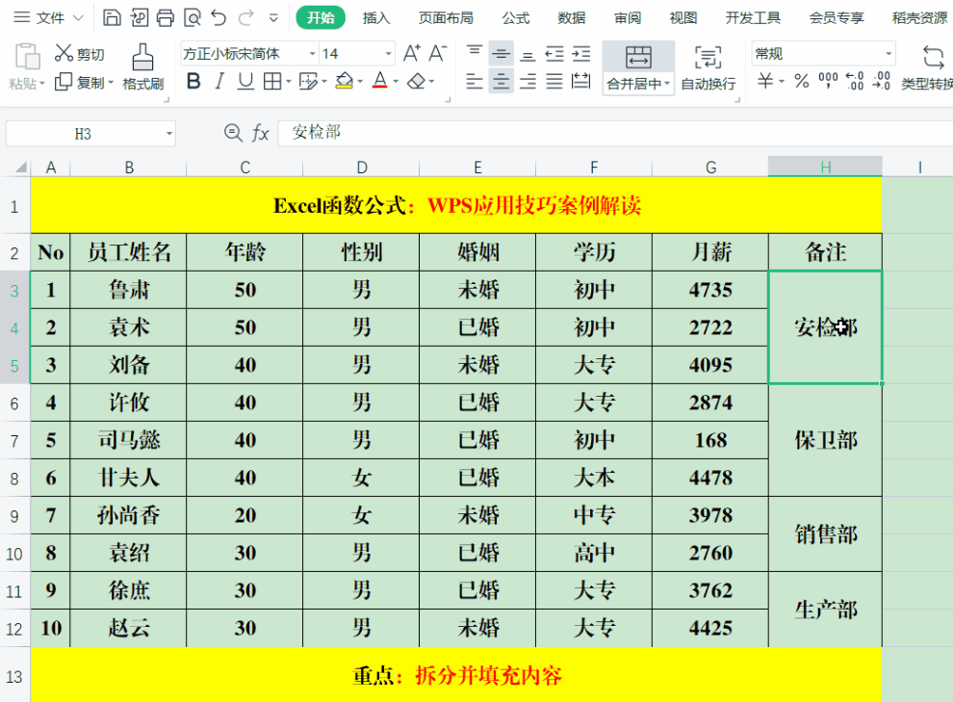Screen dimensions: 953x702
Task: Toggle Underline formatting
Action: (x=245, y=82)
